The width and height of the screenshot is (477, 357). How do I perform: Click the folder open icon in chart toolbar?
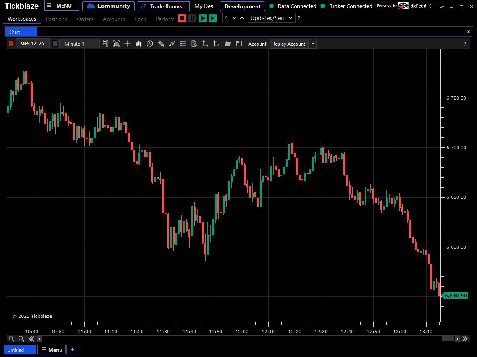[228, 44]
